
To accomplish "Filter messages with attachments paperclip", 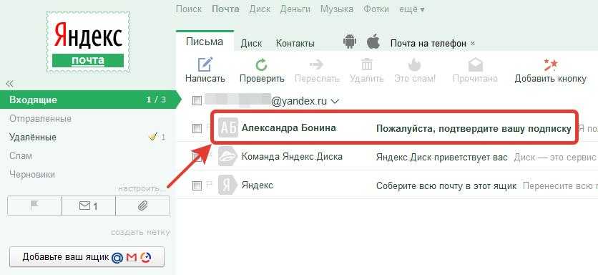I will tap(142, 206).
